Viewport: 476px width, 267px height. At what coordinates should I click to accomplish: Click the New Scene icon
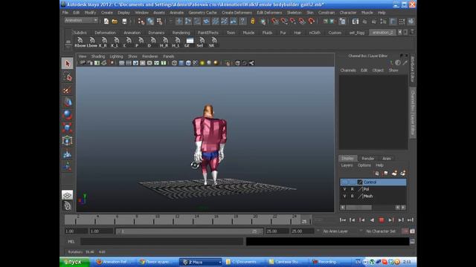coord(106,22)
